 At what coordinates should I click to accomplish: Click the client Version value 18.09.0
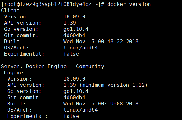coord(74,17)
